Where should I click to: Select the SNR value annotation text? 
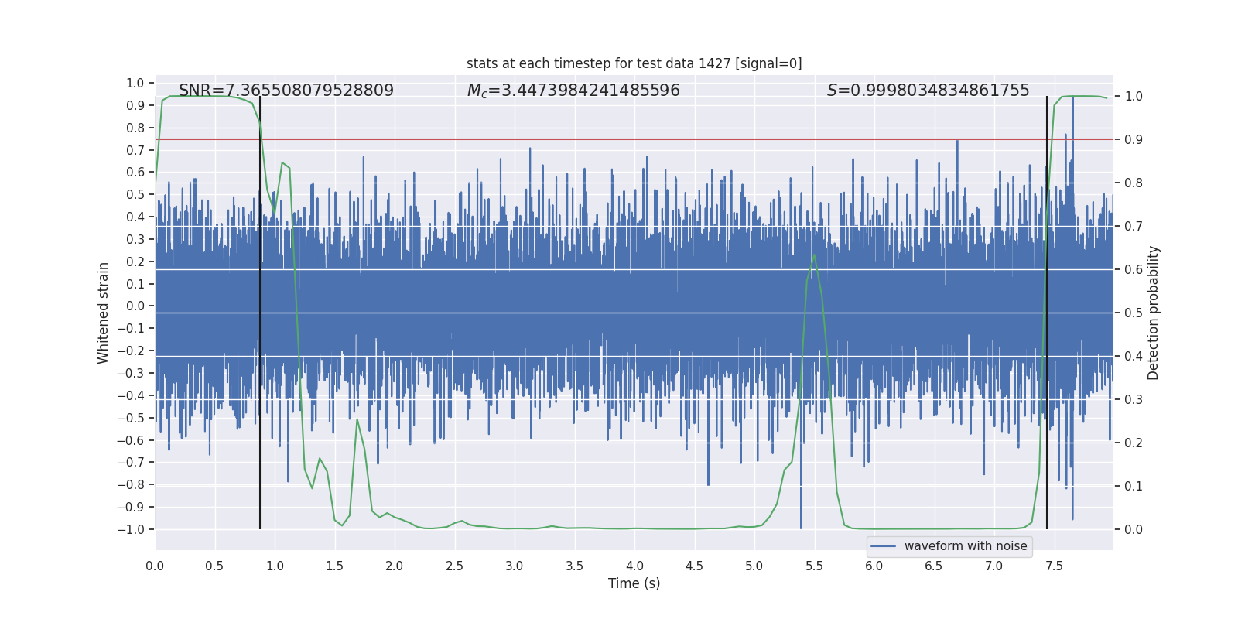pyautogui.click(x=286, y=91)
